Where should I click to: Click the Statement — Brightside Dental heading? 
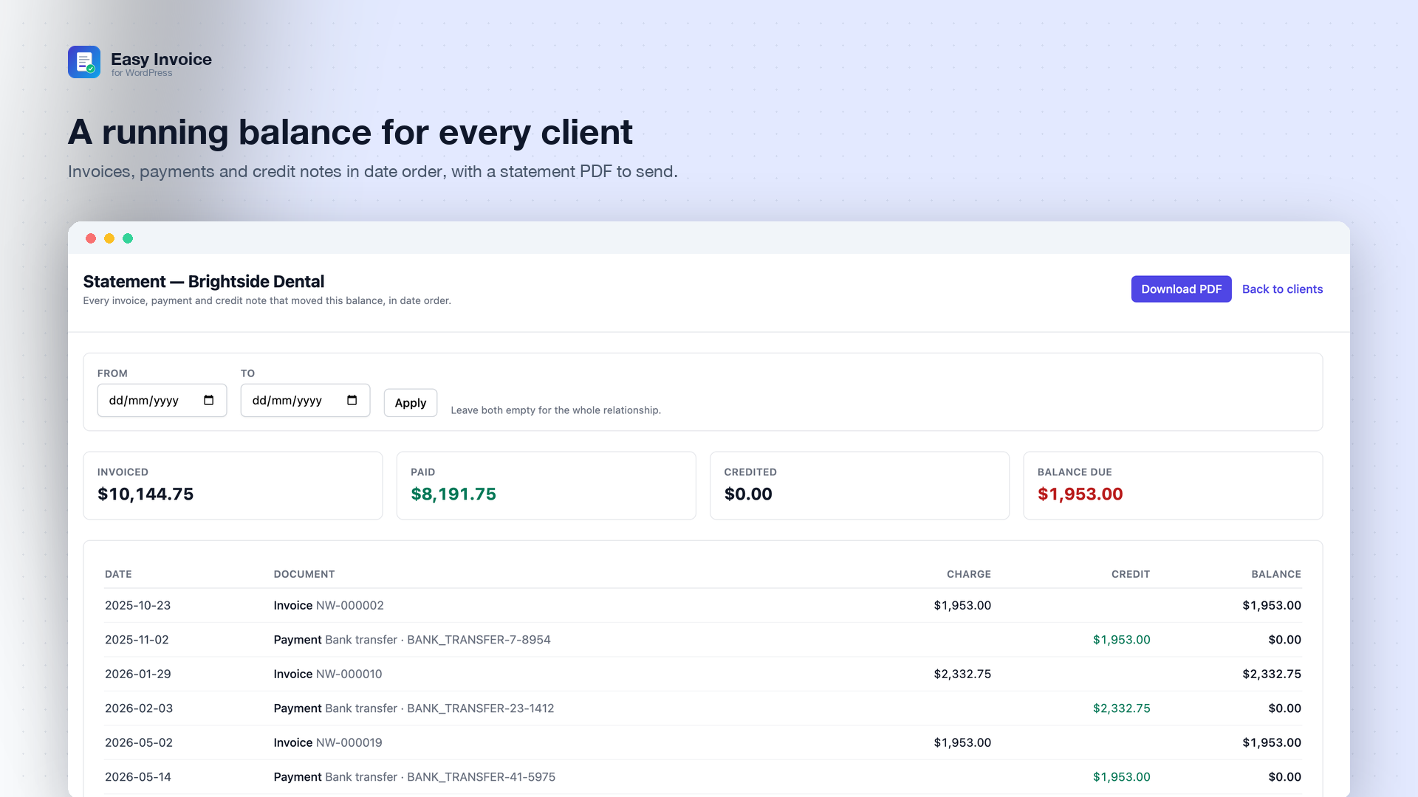(204, 281)
